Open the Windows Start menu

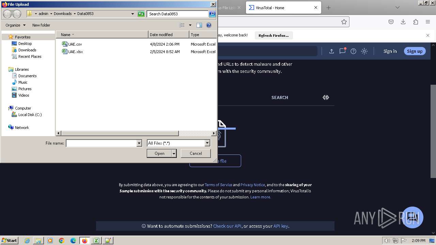(x=10, y=240)
